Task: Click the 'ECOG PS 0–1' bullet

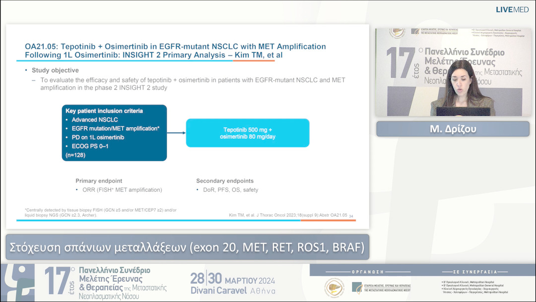Action: point(90,147)
